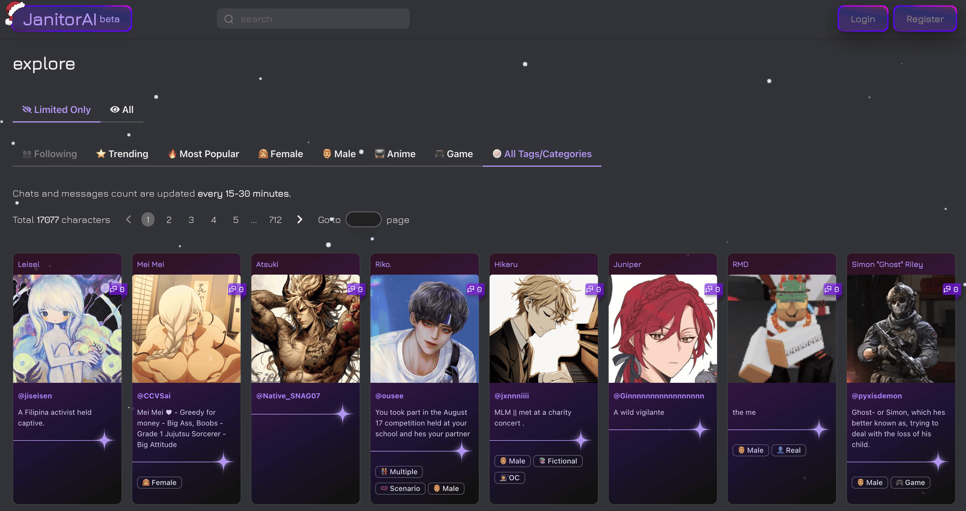Viewport: 966px width, 511px height.
Task: Switch visibility filter to All
Action: [122, 110]
